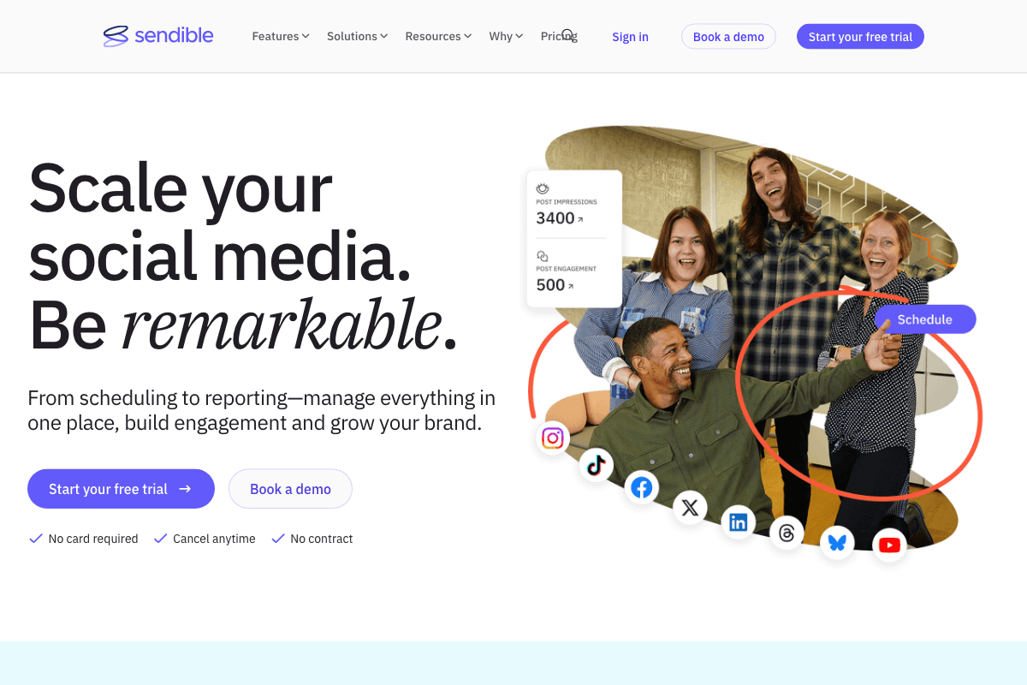Expand the Features dropdown
The image size is (1027, 685).
tap(280, 36)
